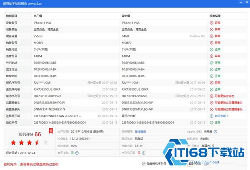Click the Toshiba TLC label
This screenshot has width=250, height=170.
[197, 36]
